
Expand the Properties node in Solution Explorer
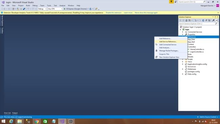tap(183, 35)
